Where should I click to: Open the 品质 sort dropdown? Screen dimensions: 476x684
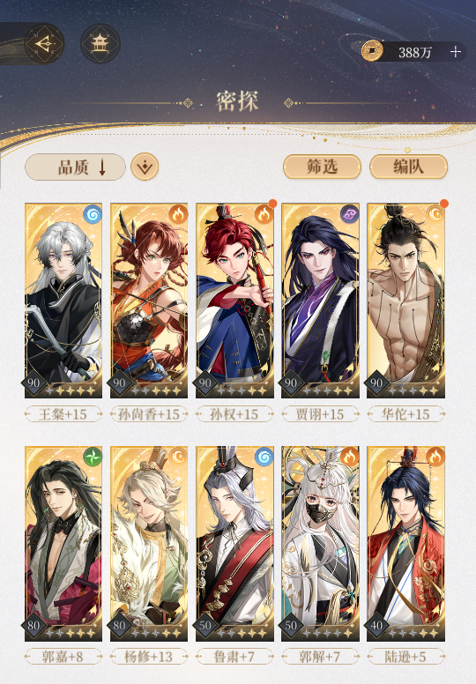pos(76,167)
